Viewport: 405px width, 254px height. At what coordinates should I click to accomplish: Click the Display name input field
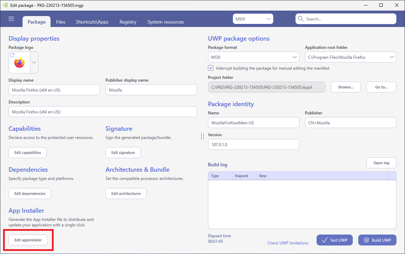[54, 90]
